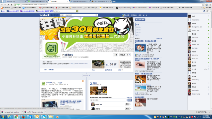
Task: Open chat with Aaron Chen
Action: 196,20
